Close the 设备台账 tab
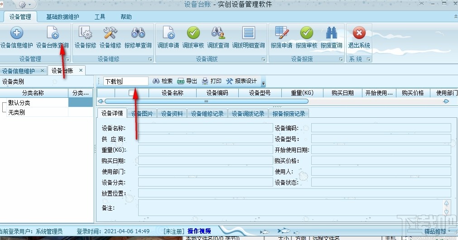The image size is (458, 240). 81,70
